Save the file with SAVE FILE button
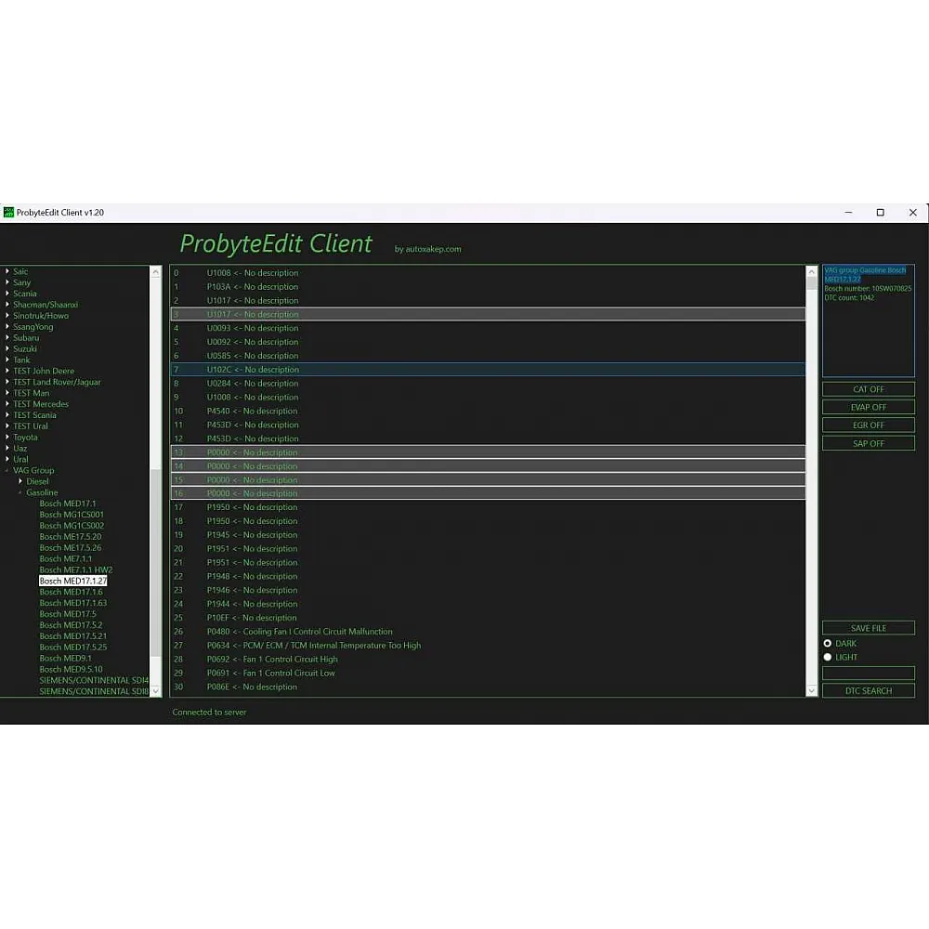 point(868,628)
